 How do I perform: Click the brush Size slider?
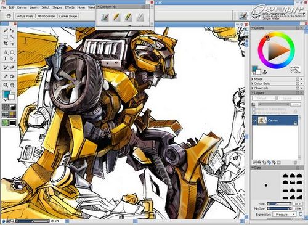(x=279, y=204)
